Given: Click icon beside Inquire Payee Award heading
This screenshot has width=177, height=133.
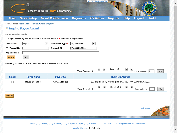Looking at the screenshot, I should click(7, 28).
